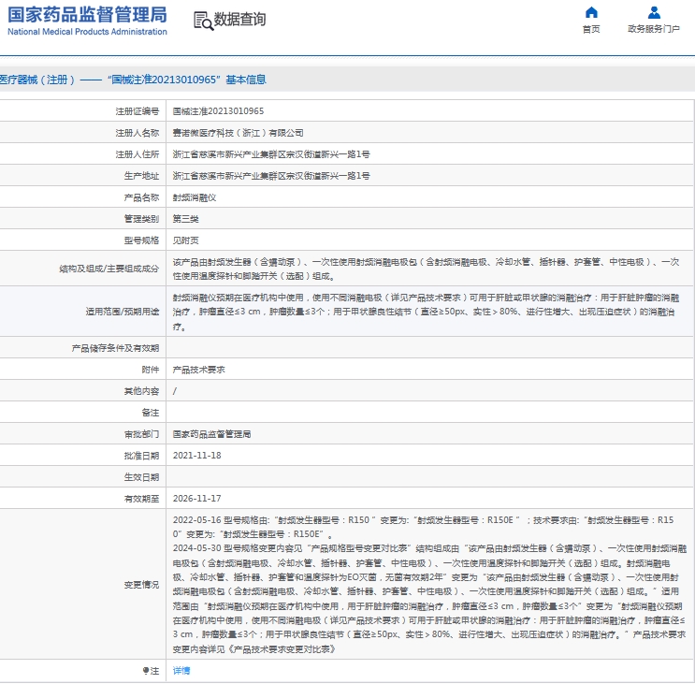Click the 适用范围/预期用途 label

(123, 312)
